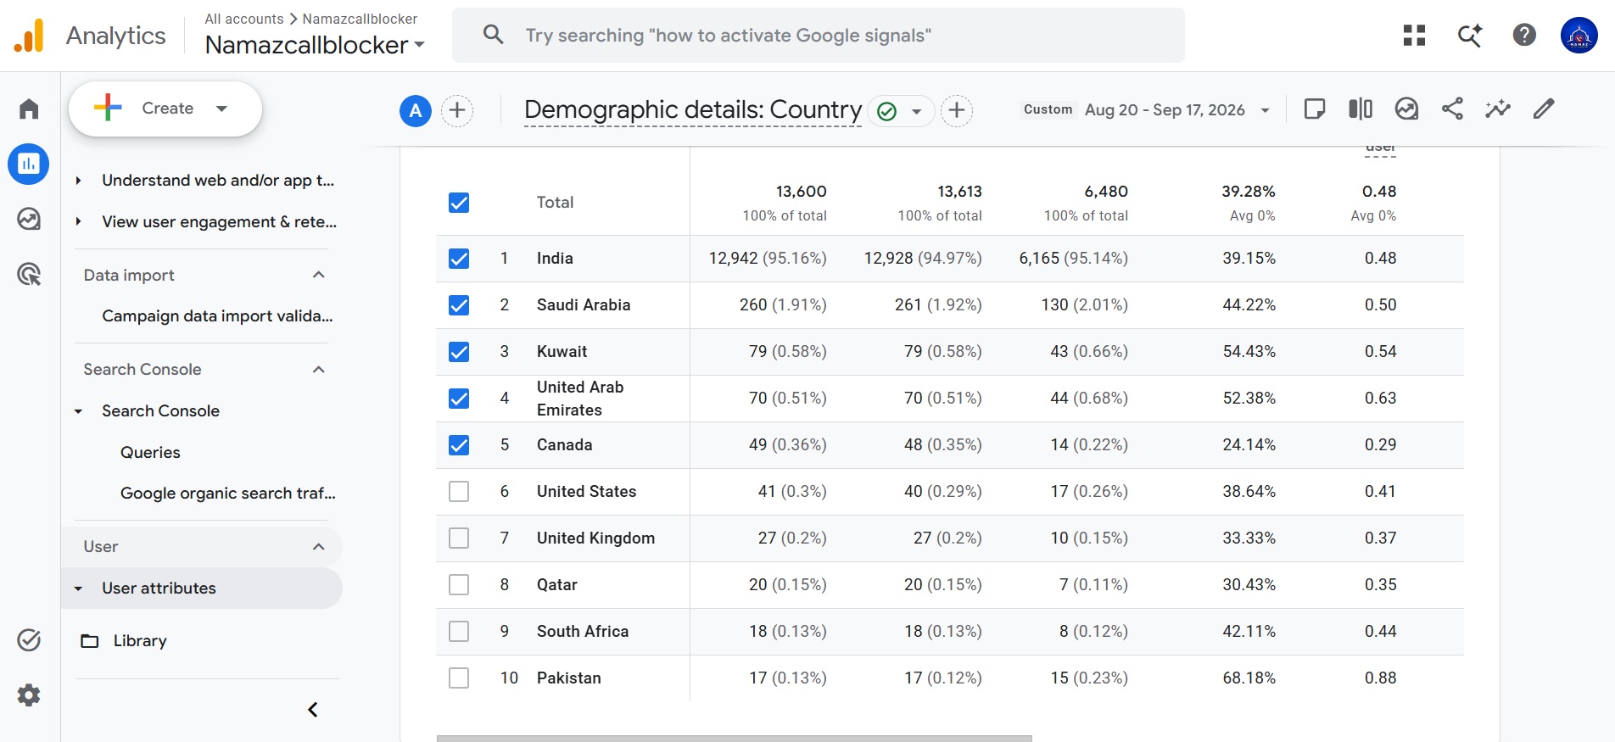Viewport: 1615px width, 742px height.
Task: Click the All accounts breadcrumb
Action: [x=244, y=19]
